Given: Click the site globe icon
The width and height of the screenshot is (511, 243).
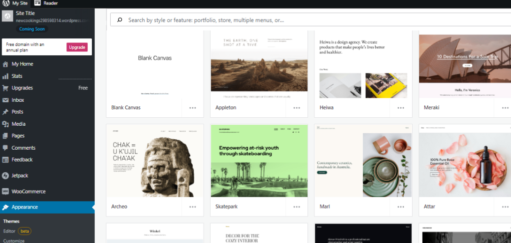Looking at the screenshot, I should (x=7, y=16).
